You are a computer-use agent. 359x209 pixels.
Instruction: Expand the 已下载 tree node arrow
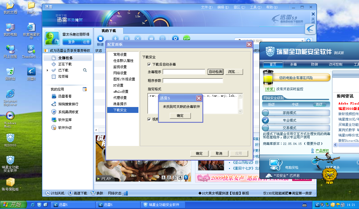47,70
